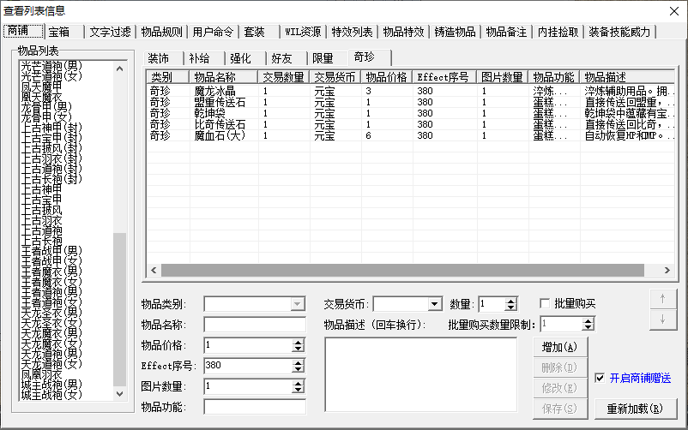
Task: Enable the 批量购买 checkbox
Action: click(545, 303)
